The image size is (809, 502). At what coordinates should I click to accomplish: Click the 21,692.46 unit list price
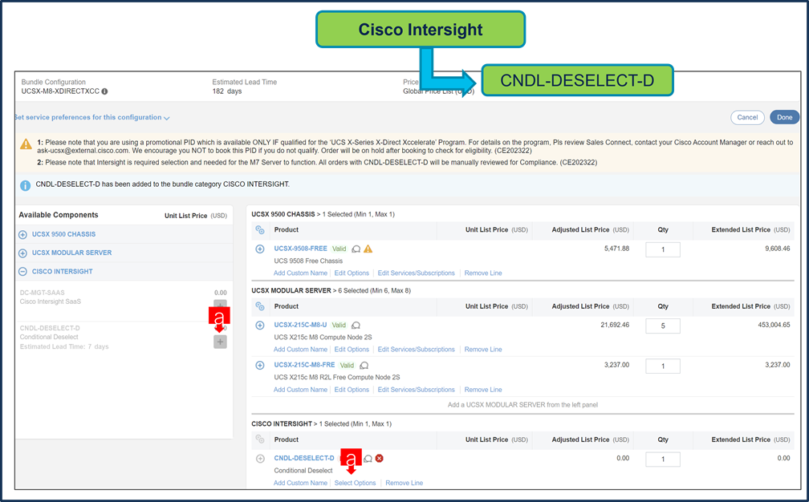615,326
